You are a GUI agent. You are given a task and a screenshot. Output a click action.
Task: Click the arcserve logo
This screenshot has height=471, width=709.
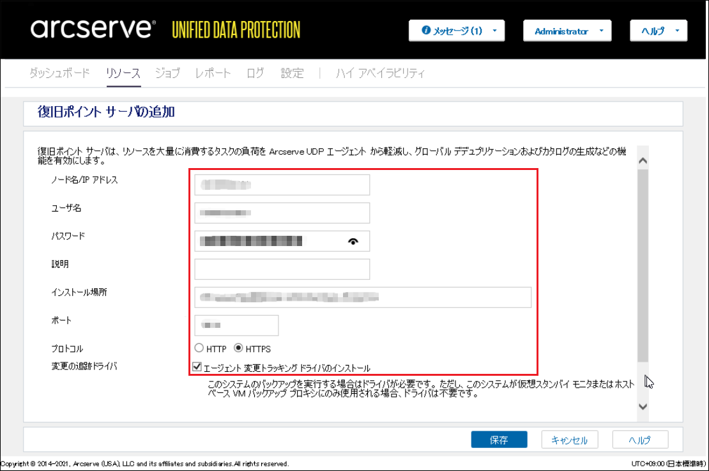[93, 28]
